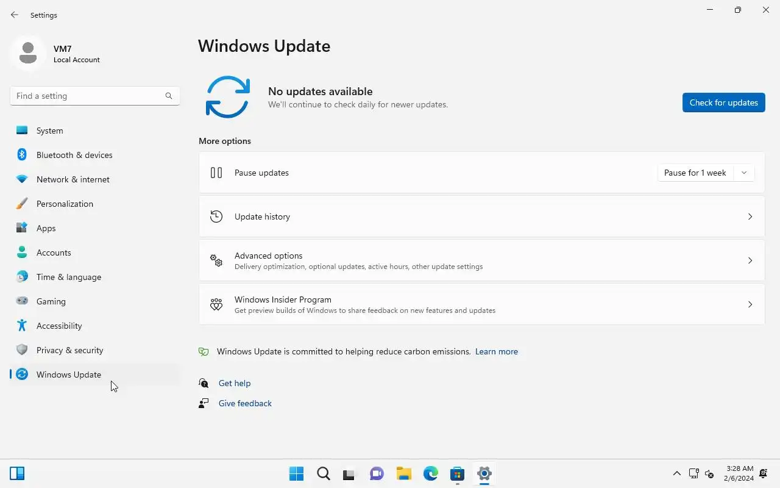This screenshot has width=780, height=488.
Task: Click the green leaf carbon icon
Action: click(x=204, y=352)
